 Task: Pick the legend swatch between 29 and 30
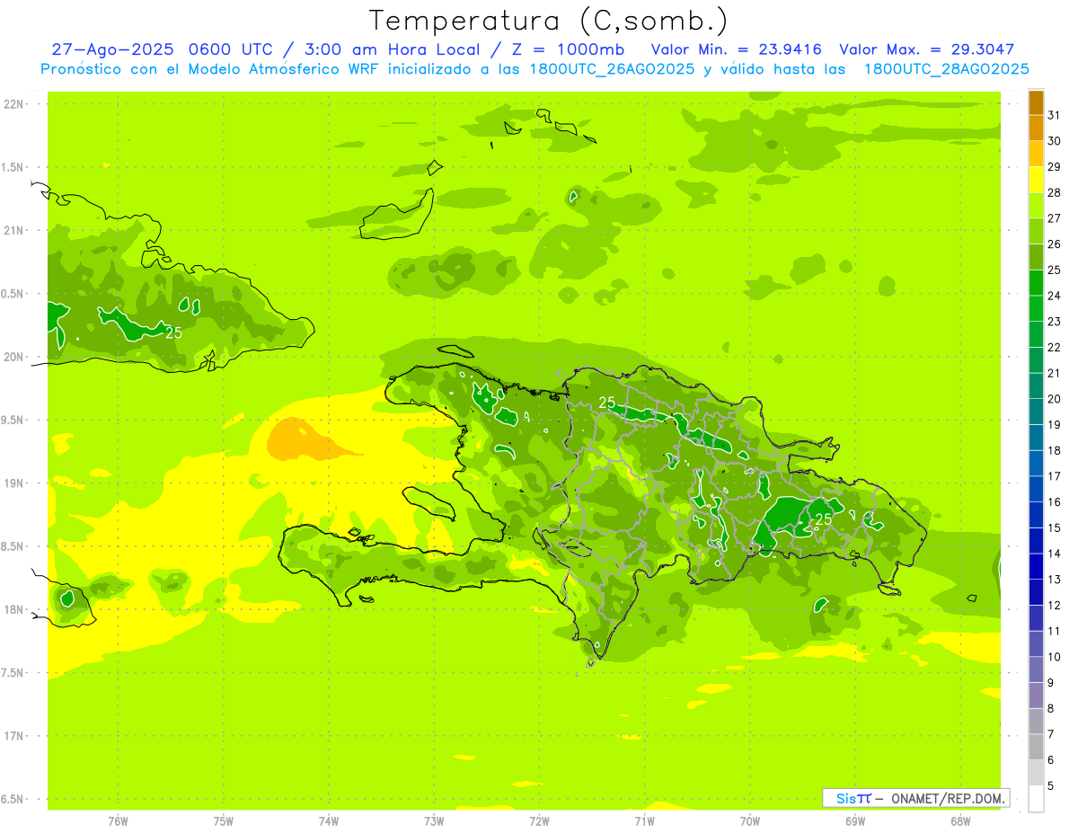[x=1036, y=153]
